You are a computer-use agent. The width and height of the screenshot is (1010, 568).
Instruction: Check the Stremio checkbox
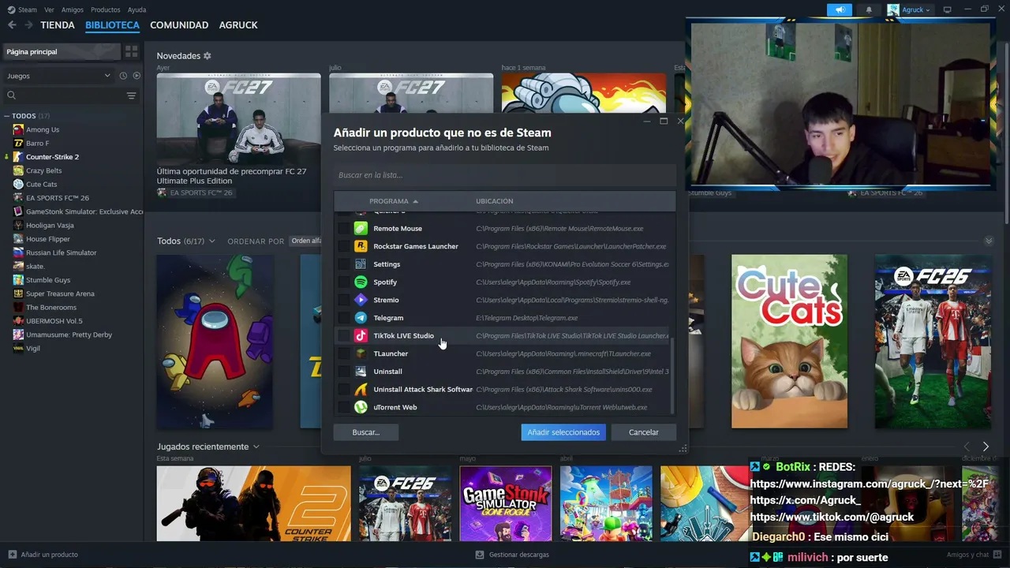coord(342,300)
